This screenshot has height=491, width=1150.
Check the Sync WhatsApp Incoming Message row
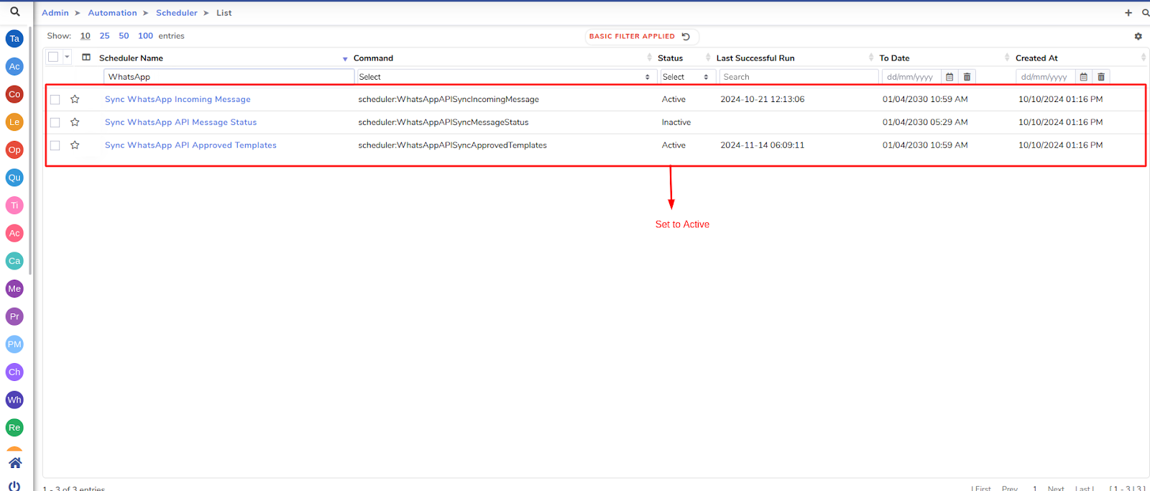(55, 100)
